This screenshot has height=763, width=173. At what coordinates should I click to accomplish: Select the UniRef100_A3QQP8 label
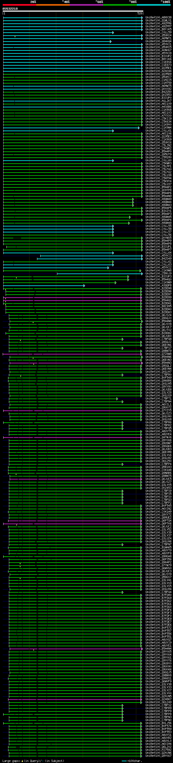pyautogui.click(x=158, y=286)
